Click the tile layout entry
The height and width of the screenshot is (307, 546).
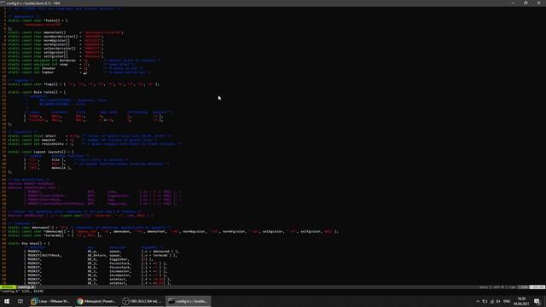[x=77, y=159]
